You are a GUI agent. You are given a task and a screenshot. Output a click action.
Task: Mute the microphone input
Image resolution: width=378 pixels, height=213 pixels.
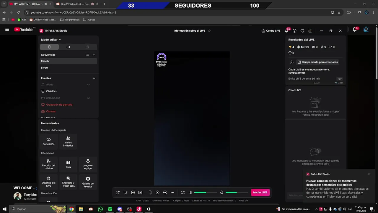click(x=222, y=192)
